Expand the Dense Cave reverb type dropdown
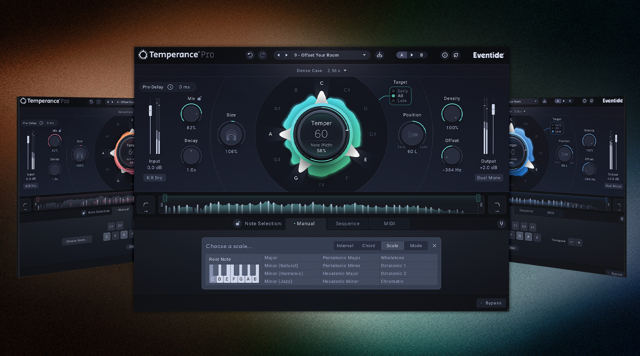Viewport: 640px width, 356px height. coord(345,71)
